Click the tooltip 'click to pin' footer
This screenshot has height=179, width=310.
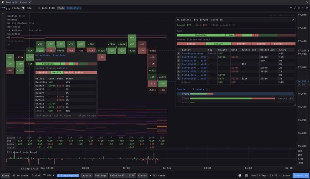(x=87, y=115)
